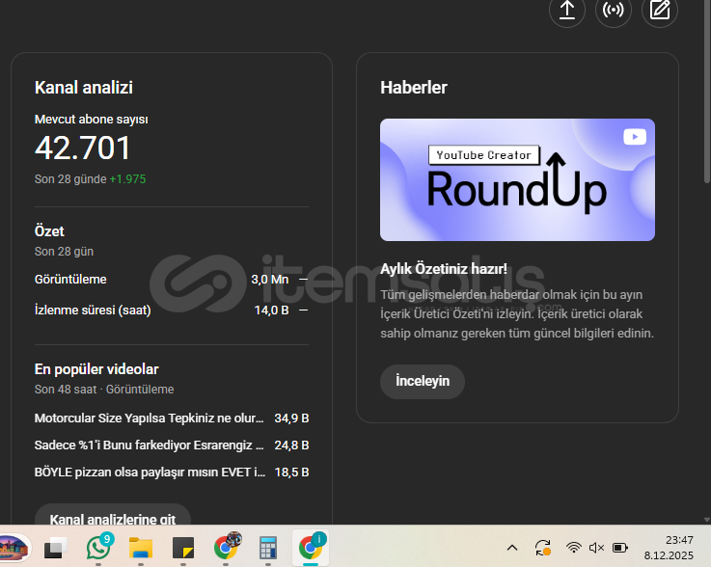
Task: Open video Sadece %1'i Bunu farkediyor
Action: pyautogui.click(x=149, y=445)
